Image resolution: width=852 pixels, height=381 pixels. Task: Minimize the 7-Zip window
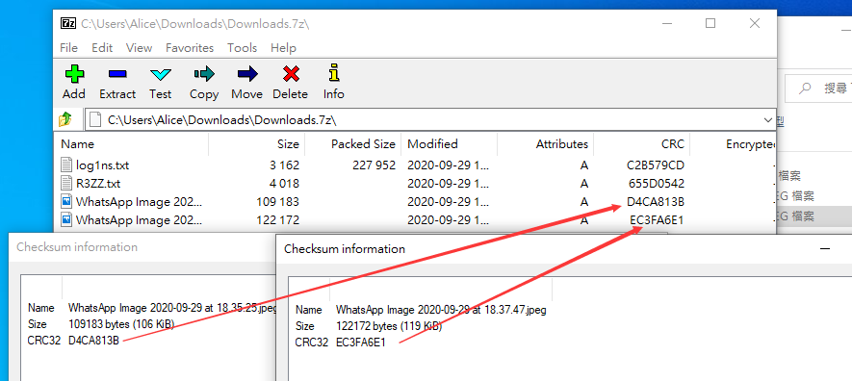pos(667,23)
